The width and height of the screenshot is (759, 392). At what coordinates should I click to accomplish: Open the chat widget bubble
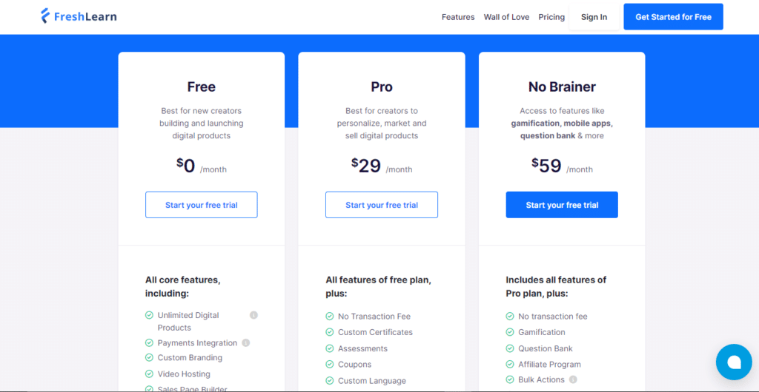point(734,362)
